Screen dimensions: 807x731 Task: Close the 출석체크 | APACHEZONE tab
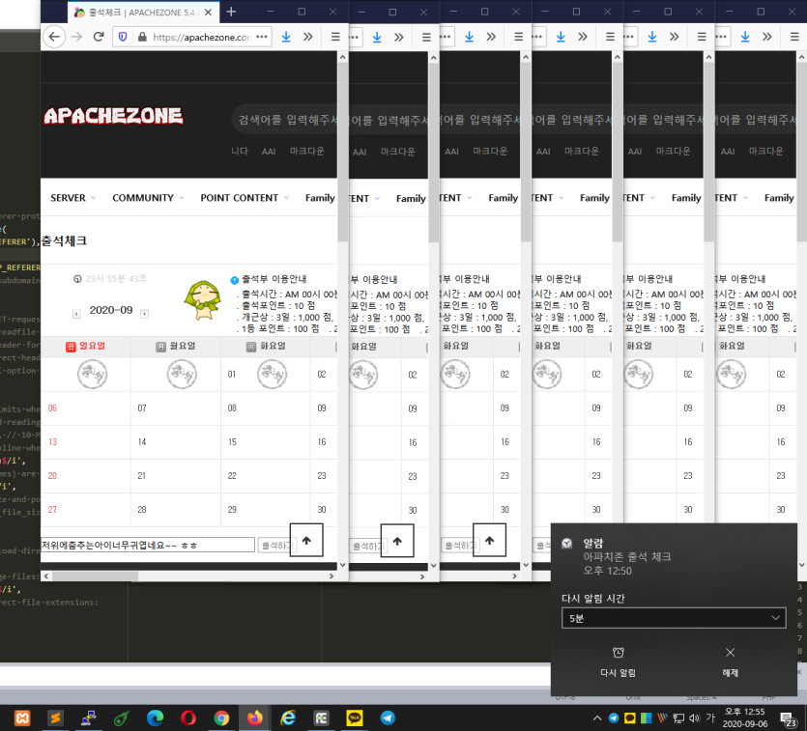click(208, 12)
